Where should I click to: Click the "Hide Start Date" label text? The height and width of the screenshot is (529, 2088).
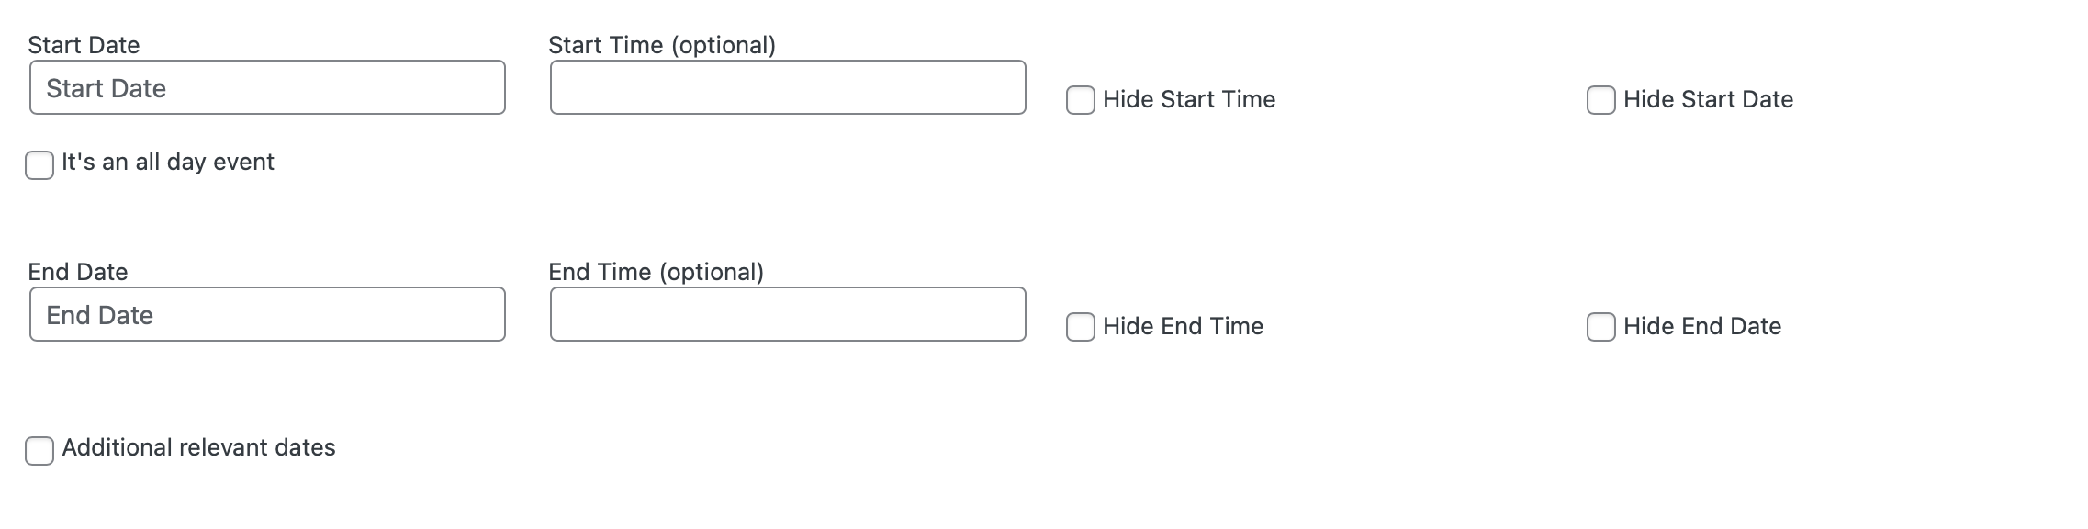[1708, 99]
